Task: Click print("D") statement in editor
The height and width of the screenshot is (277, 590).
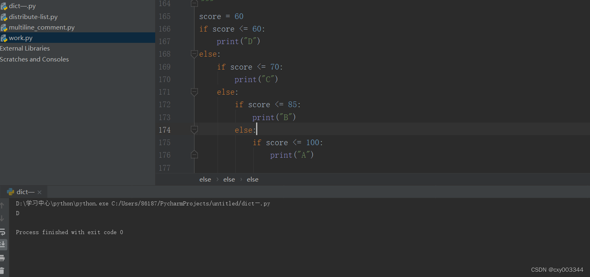Action: pos(238,42)
